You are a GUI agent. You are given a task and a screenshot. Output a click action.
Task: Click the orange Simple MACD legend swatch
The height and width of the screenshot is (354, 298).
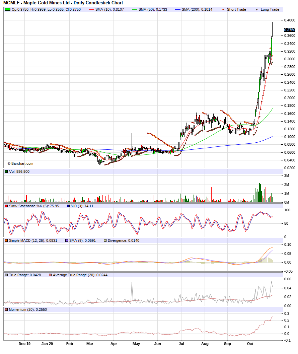6,241
